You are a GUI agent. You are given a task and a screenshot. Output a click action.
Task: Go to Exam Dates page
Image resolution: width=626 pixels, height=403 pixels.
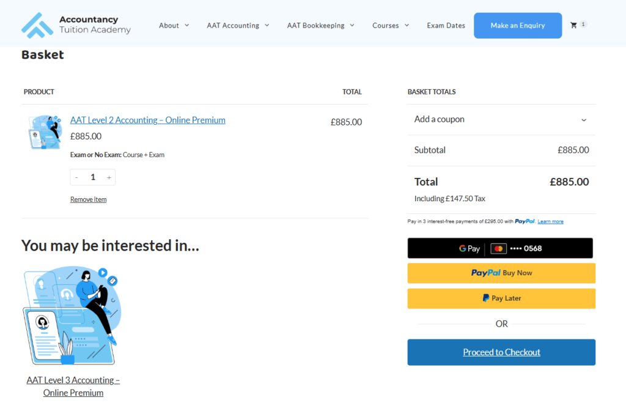[x=446, y=25]
